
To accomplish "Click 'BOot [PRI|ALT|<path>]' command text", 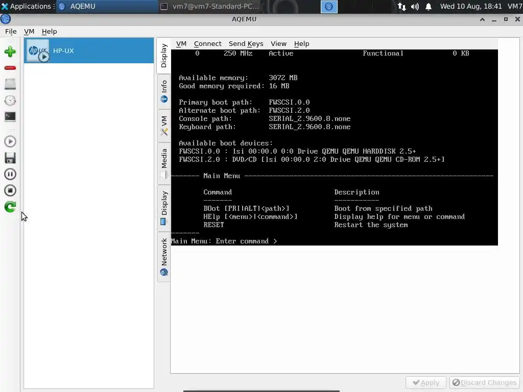I will point(246,208).
